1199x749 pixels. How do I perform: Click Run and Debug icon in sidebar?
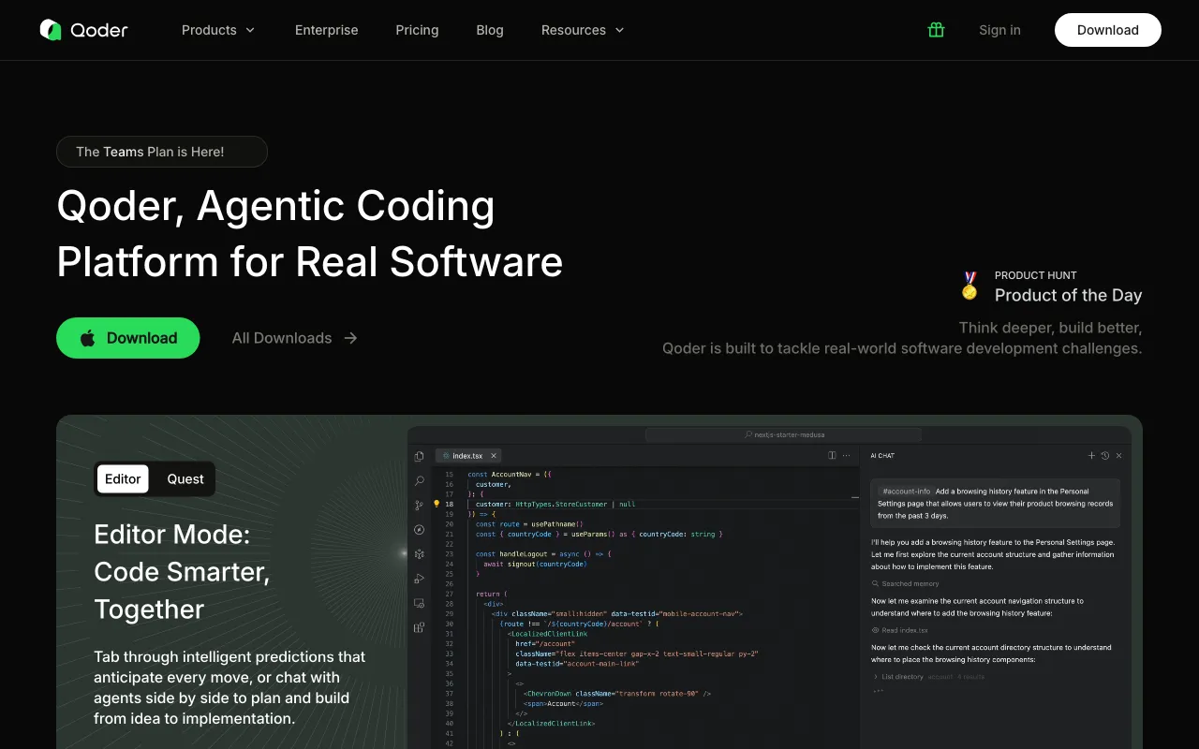coord(419,579)
